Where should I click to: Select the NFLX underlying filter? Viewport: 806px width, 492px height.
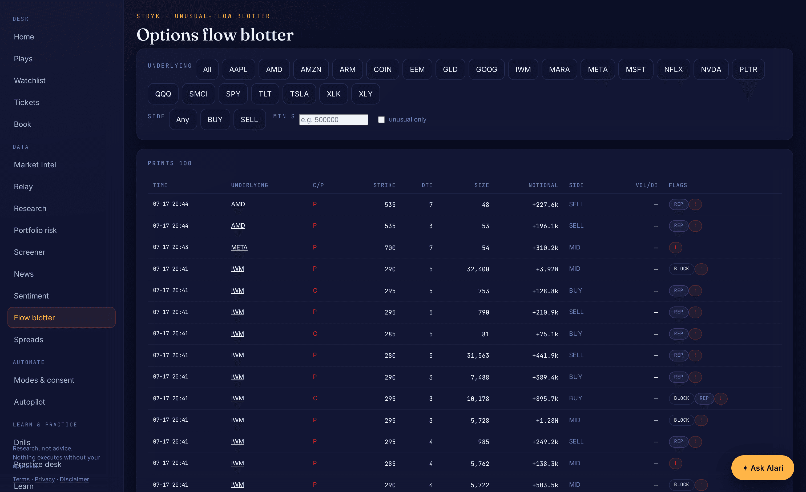tap(673, 69)
